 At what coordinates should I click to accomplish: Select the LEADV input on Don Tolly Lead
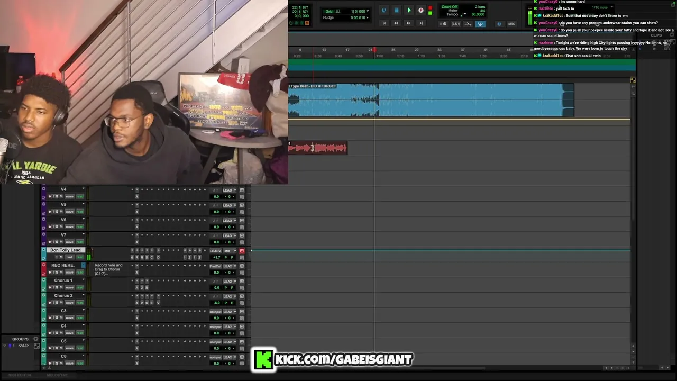click(215, 251)
